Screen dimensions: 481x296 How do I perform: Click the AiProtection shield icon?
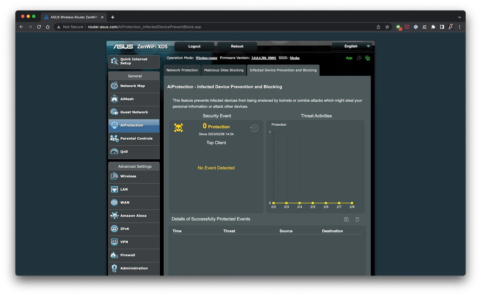coord(114,125)
